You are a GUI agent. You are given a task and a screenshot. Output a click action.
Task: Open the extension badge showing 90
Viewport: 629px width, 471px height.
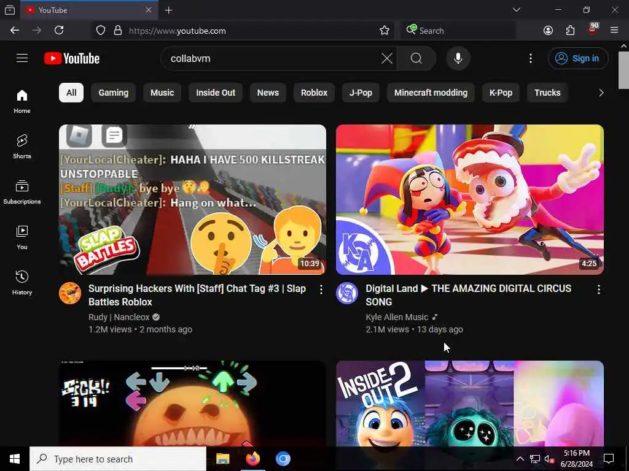click(x=593, y=29)
